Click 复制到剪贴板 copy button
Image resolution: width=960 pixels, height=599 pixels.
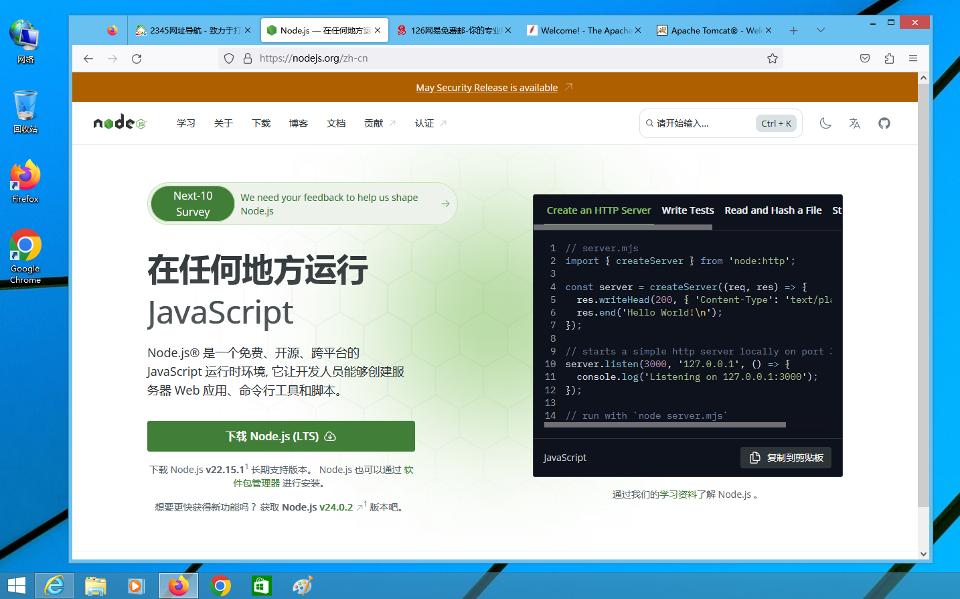coord(786,458)
